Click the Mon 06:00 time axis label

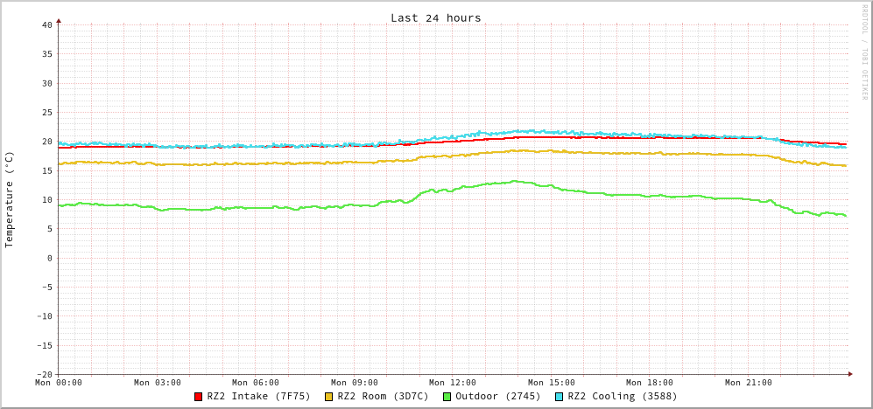click(256, 383)
